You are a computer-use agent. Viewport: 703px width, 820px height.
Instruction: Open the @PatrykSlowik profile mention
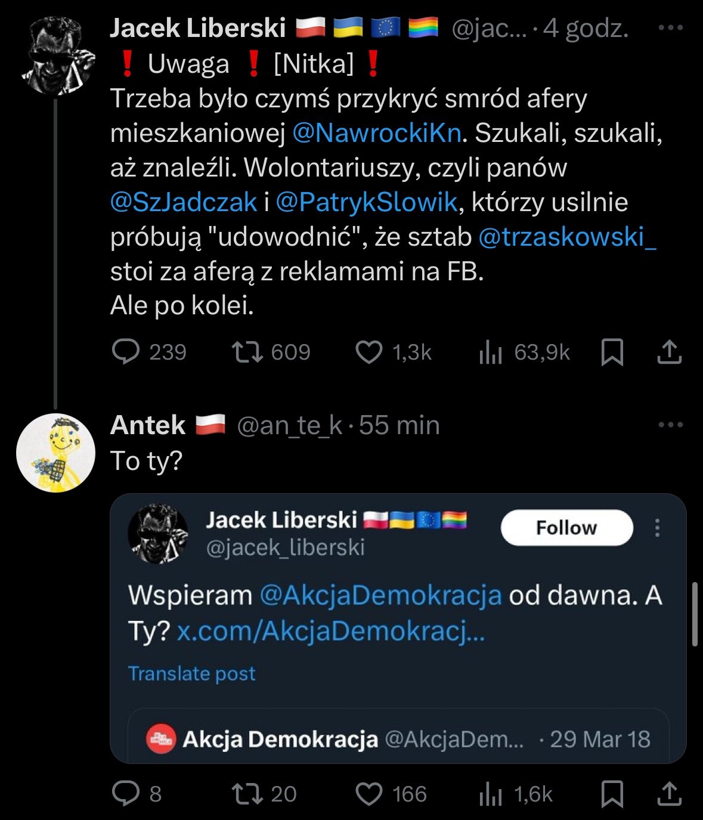pyautogui.click(x=366, y=203)
